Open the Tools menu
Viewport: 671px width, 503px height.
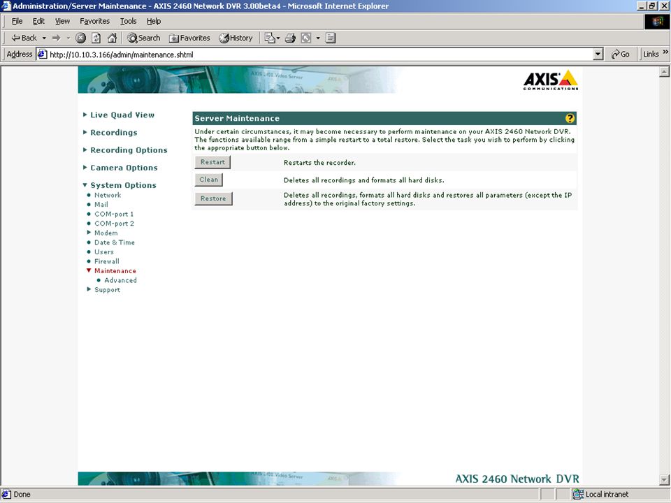point(128,21)
